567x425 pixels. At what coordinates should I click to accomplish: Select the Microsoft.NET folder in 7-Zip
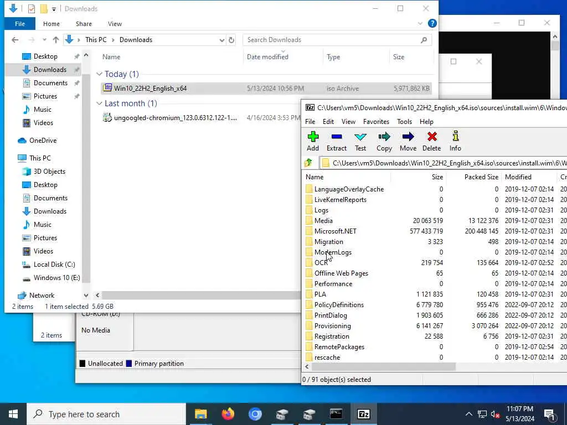pyautogui.click(x=335, y=231)
